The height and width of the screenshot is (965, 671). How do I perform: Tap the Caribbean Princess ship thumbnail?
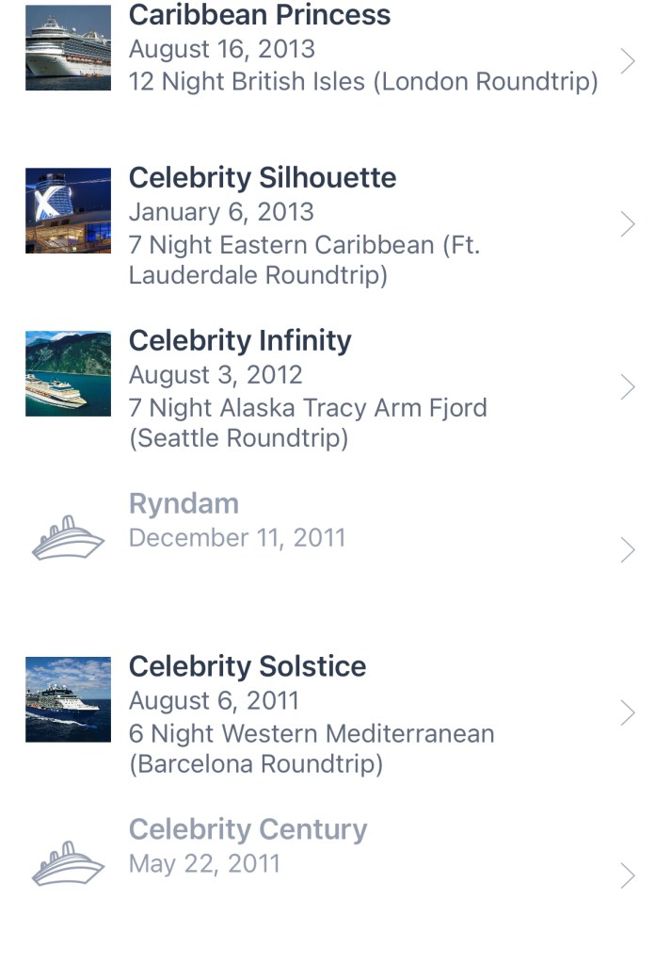coord(68,48)
